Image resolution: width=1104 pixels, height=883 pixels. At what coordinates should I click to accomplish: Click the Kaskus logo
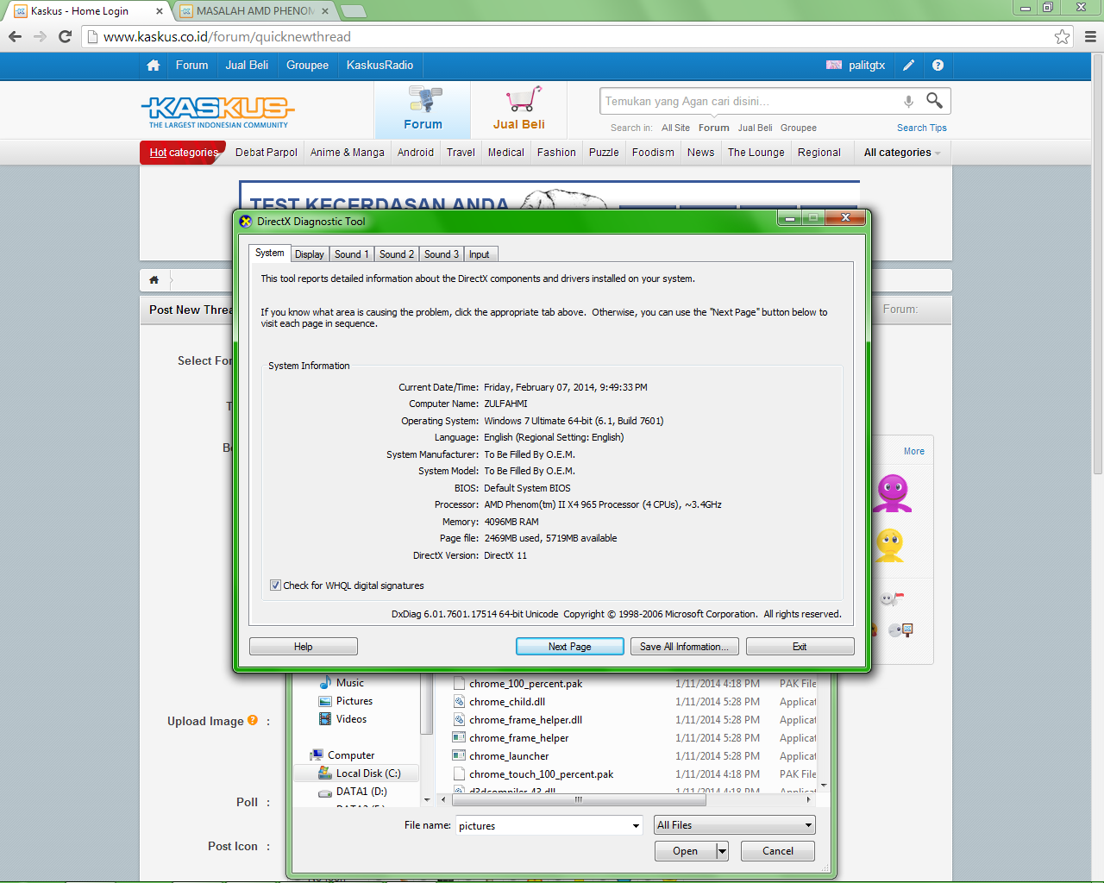[x=218, y=112]
